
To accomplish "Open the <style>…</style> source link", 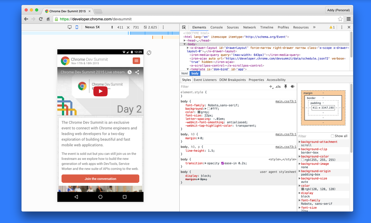I will (x=283, y=159).
